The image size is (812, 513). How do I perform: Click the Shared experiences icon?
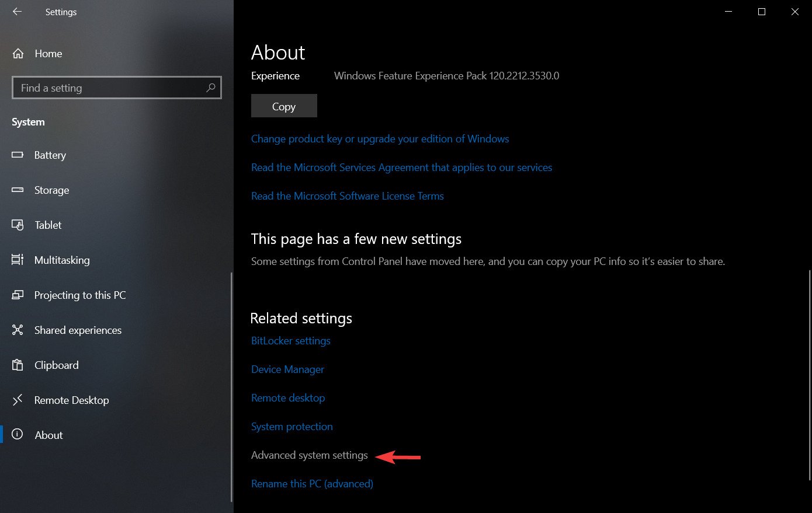(18, 330)
